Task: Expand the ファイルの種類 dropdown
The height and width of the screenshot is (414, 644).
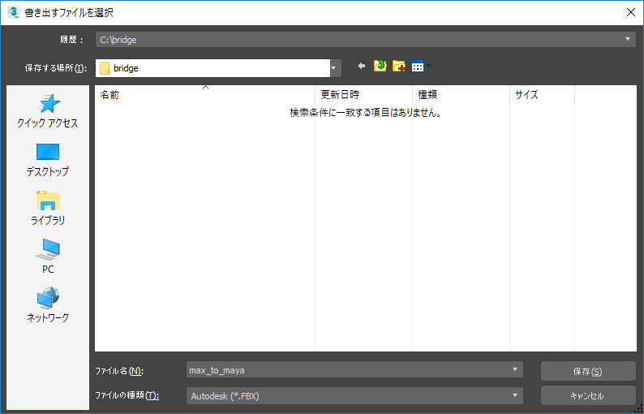Action: point(515,395)
